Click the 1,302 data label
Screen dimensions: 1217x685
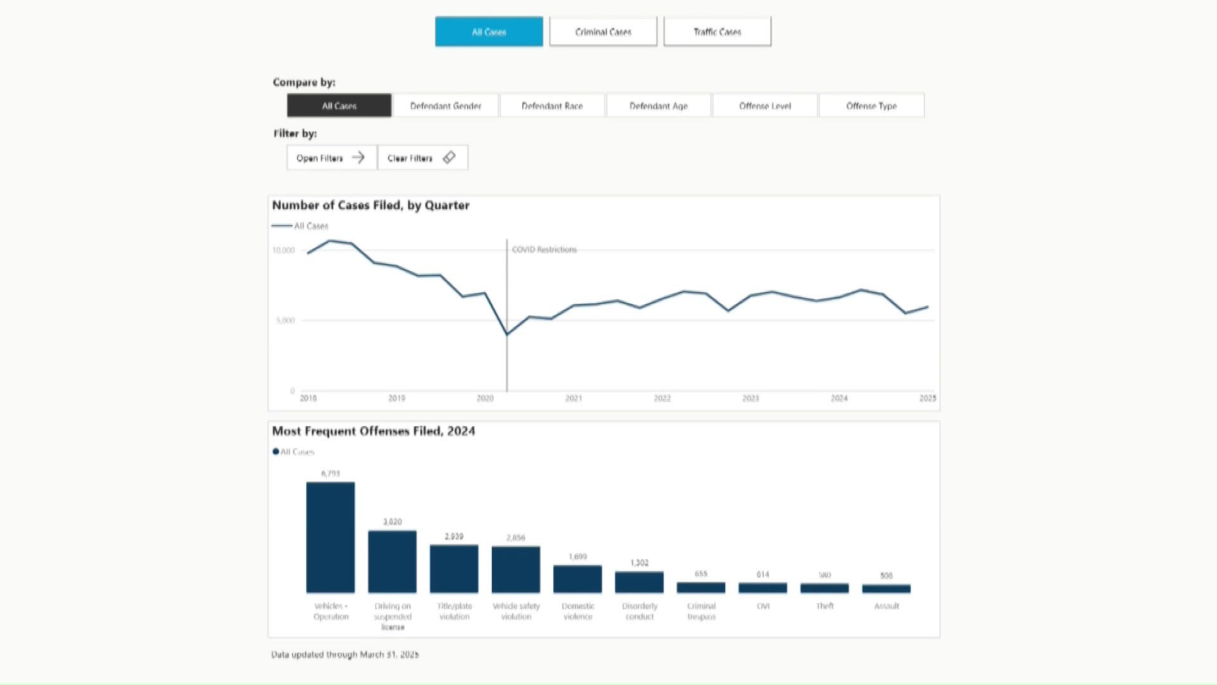coord(639,563)
